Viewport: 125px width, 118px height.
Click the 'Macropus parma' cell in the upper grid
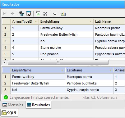pyautogui.click(x=109, y=28)
